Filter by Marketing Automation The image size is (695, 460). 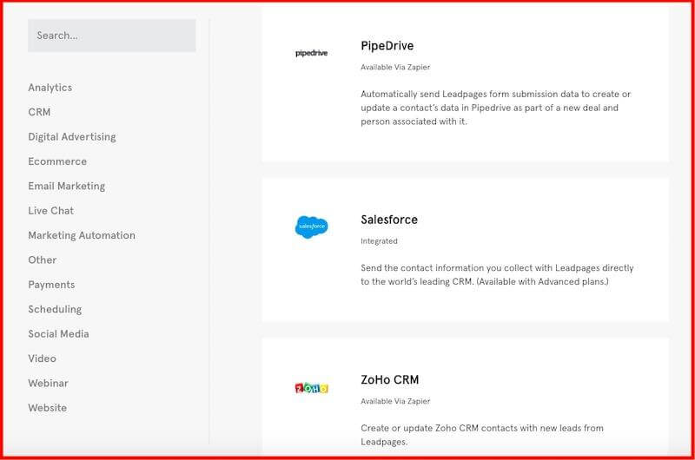tap(82, 235)
